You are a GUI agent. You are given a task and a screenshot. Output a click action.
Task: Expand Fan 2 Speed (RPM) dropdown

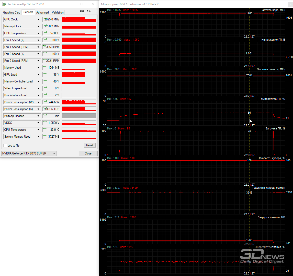coord(38,61)
